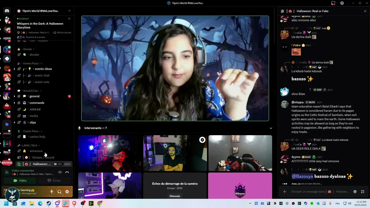Viewport: 370px width, 208px height.
Task: Open user settings gear icon
Action: (67, 192)
